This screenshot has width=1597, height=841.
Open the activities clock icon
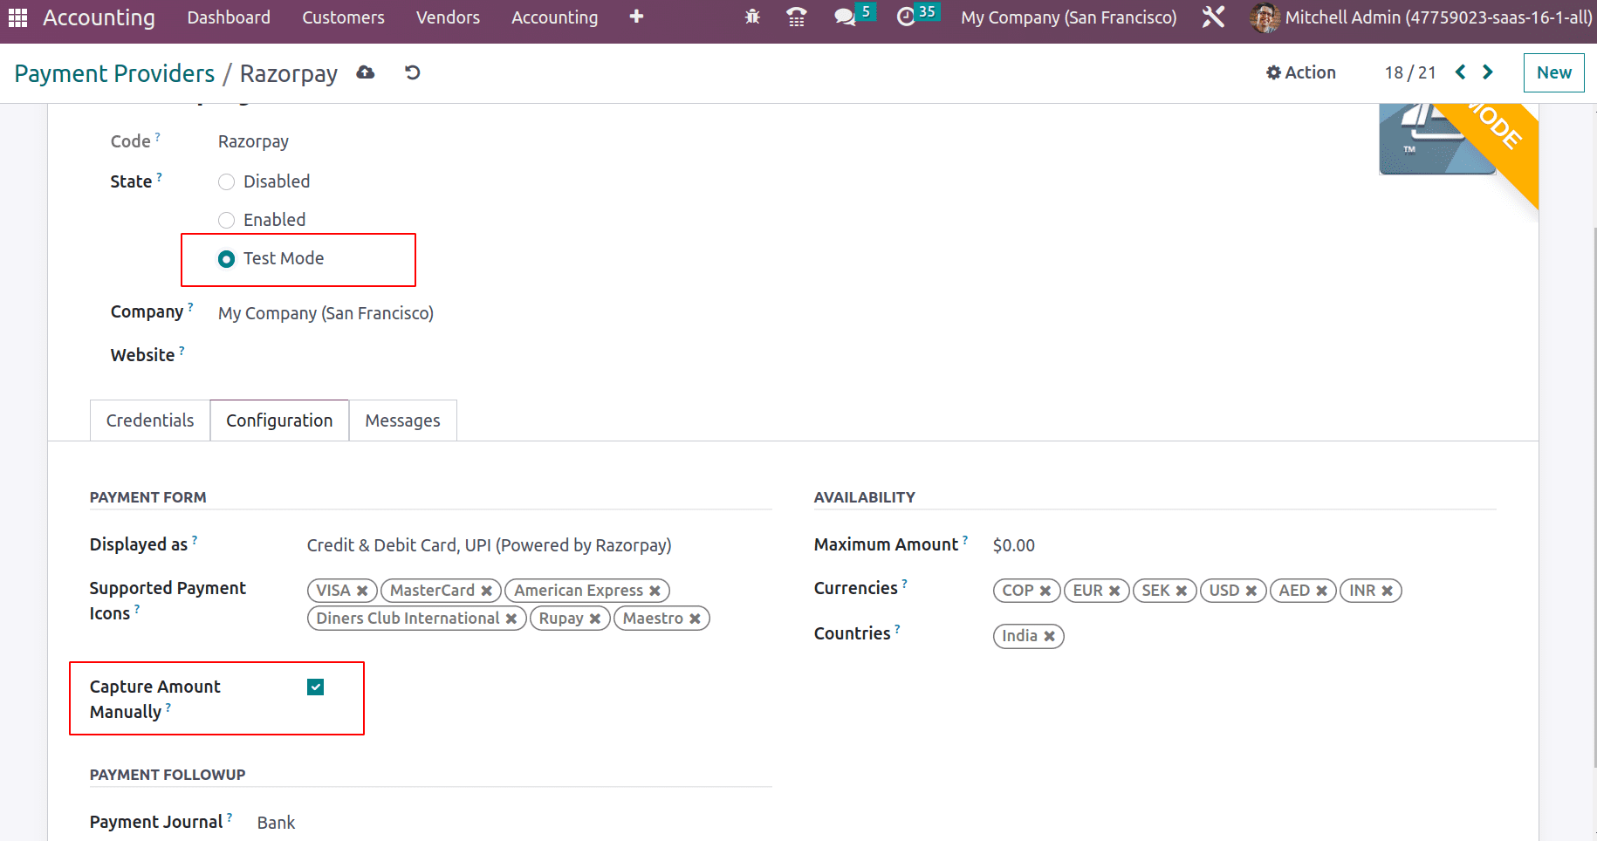click(906, 17)
